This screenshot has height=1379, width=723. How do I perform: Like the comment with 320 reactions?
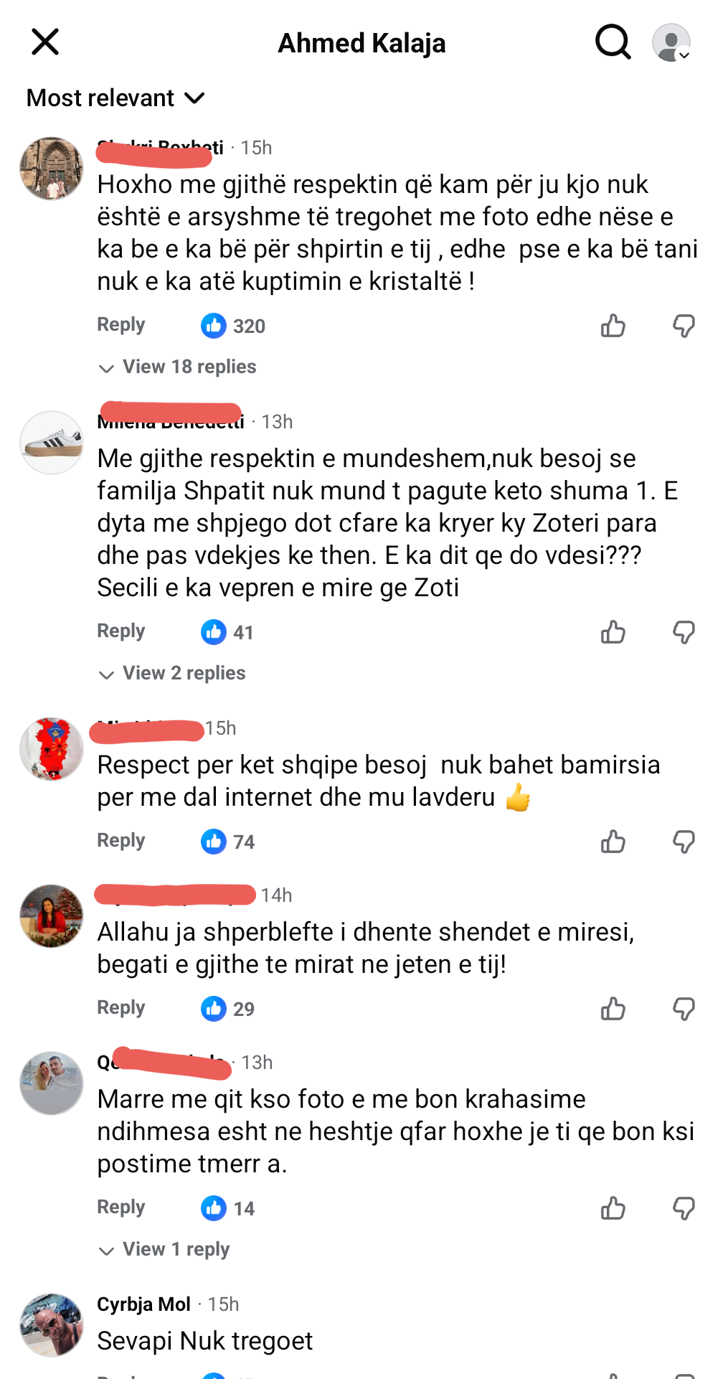tap(613, 326)
